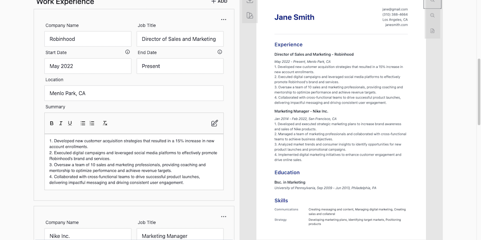Viewport: 481px width, 240px height.
Task: Show info tooltip for End Date
Action: point(219,52)
